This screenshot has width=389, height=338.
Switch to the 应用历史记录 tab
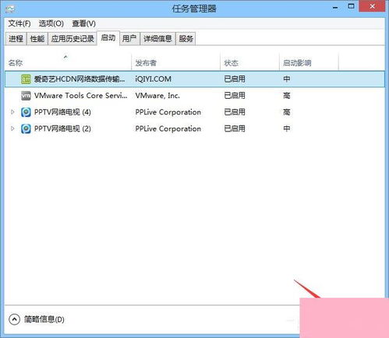pos(72,39)
